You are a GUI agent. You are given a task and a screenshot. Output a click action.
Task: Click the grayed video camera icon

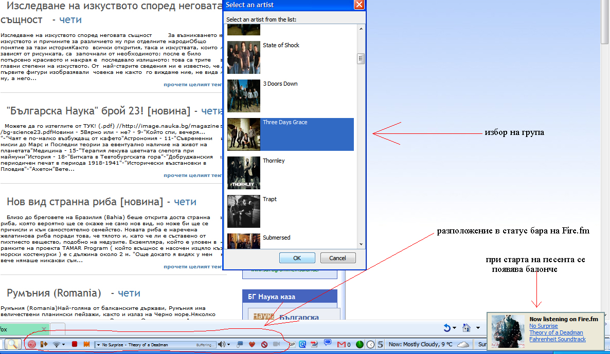pyautogui.click(x=277, y=344)
